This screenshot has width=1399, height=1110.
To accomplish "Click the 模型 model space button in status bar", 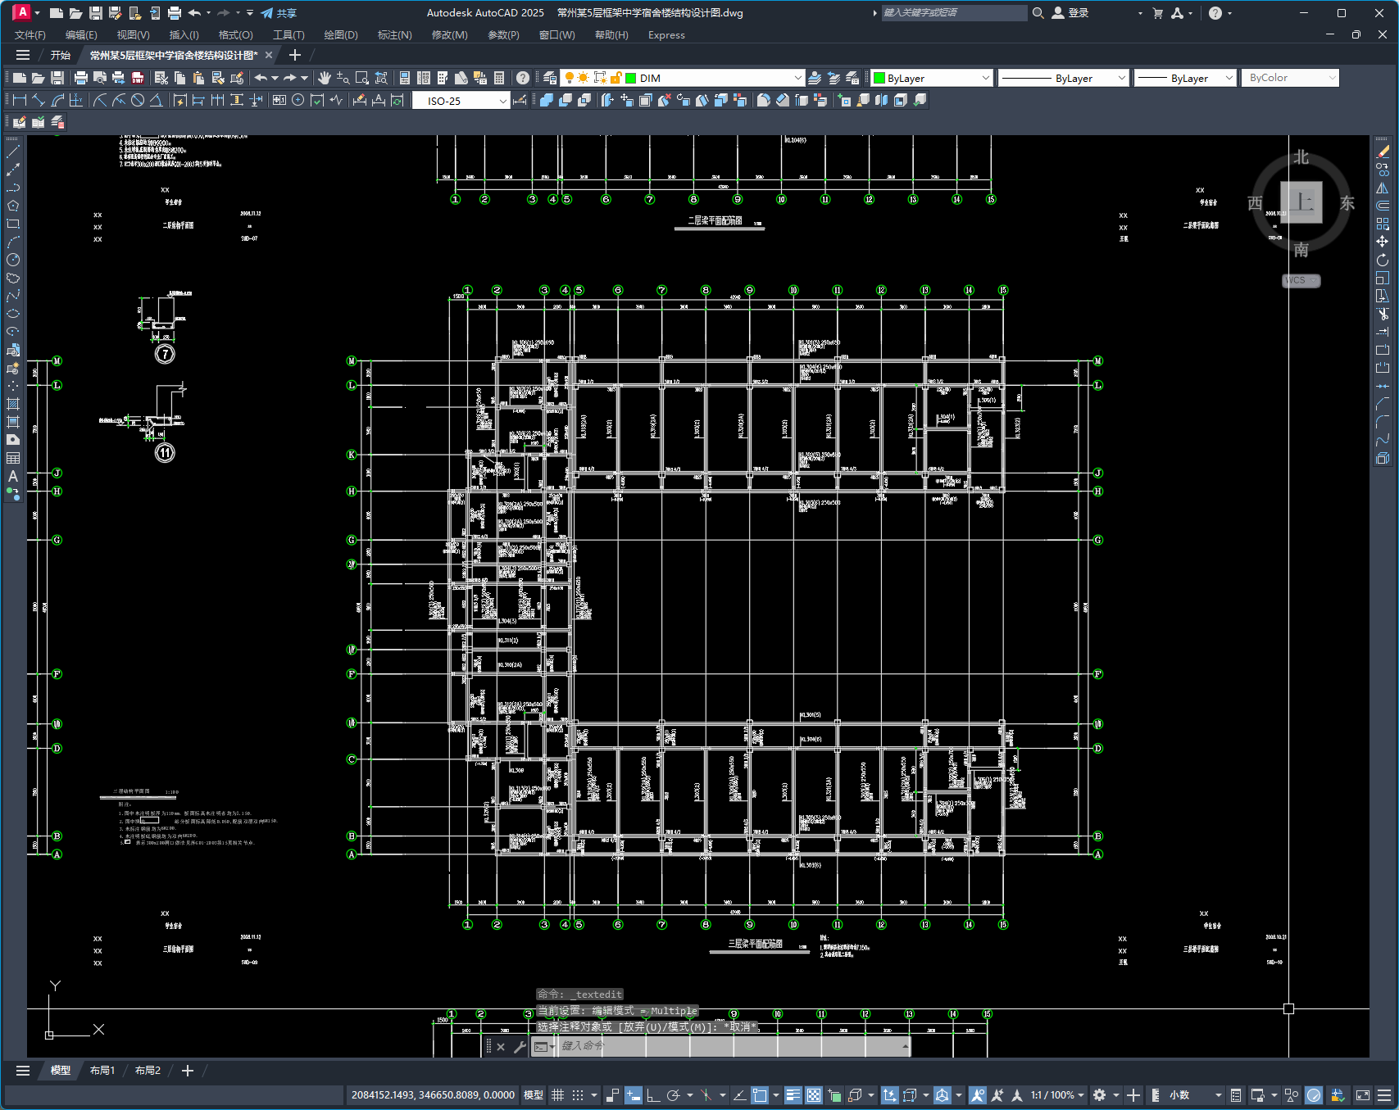I will tap(534, 1095).
